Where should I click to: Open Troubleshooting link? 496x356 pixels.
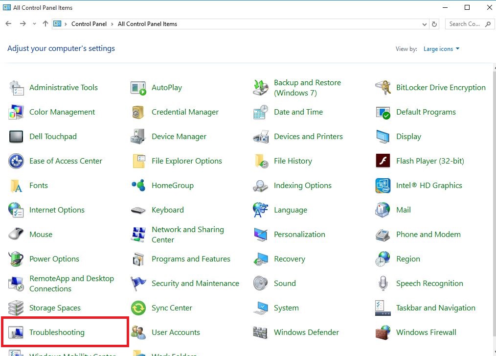tap(57, 332)
